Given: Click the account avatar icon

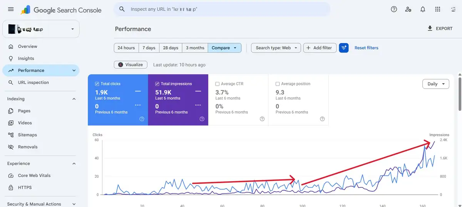Looking at the screenshot, I should 453,9.
